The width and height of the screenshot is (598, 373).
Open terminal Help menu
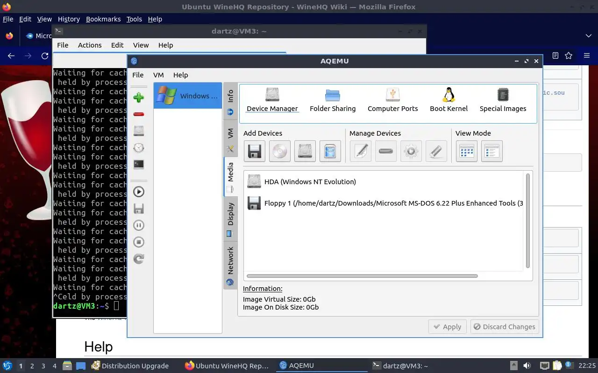click(x=165, y=45)
